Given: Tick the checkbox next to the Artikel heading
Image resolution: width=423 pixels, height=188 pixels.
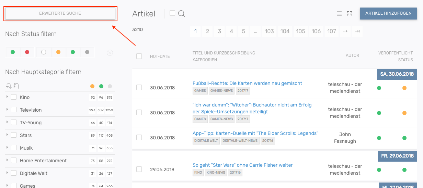Looking at the screenshot, I should 172,13.
